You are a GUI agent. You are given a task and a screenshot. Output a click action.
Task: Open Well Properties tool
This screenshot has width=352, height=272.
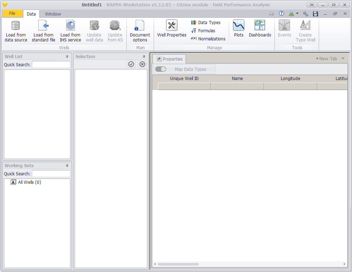pos(172,29)
